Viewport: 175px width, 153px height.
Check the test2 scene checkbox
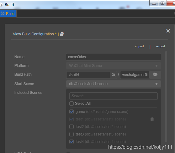click(x=72, y=127)
